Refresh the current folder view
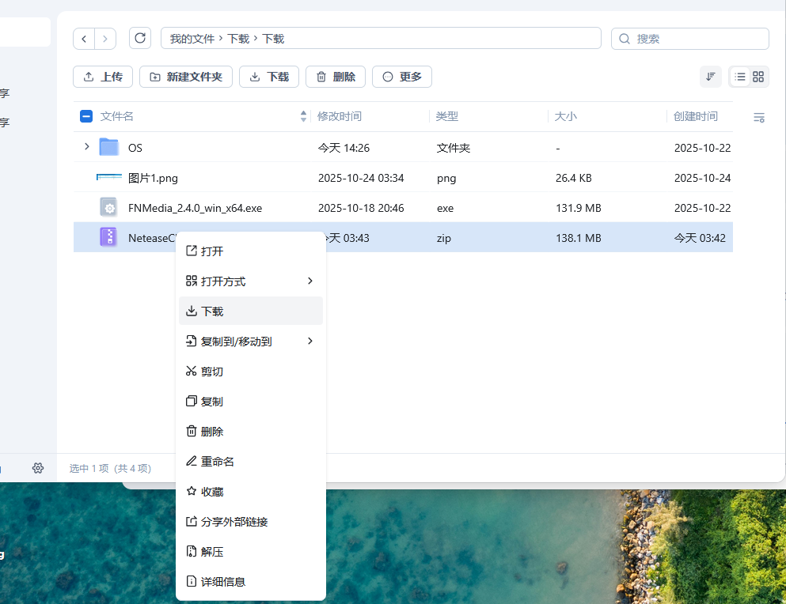This screenshot has width=786, height=604. tap(140, 38)
